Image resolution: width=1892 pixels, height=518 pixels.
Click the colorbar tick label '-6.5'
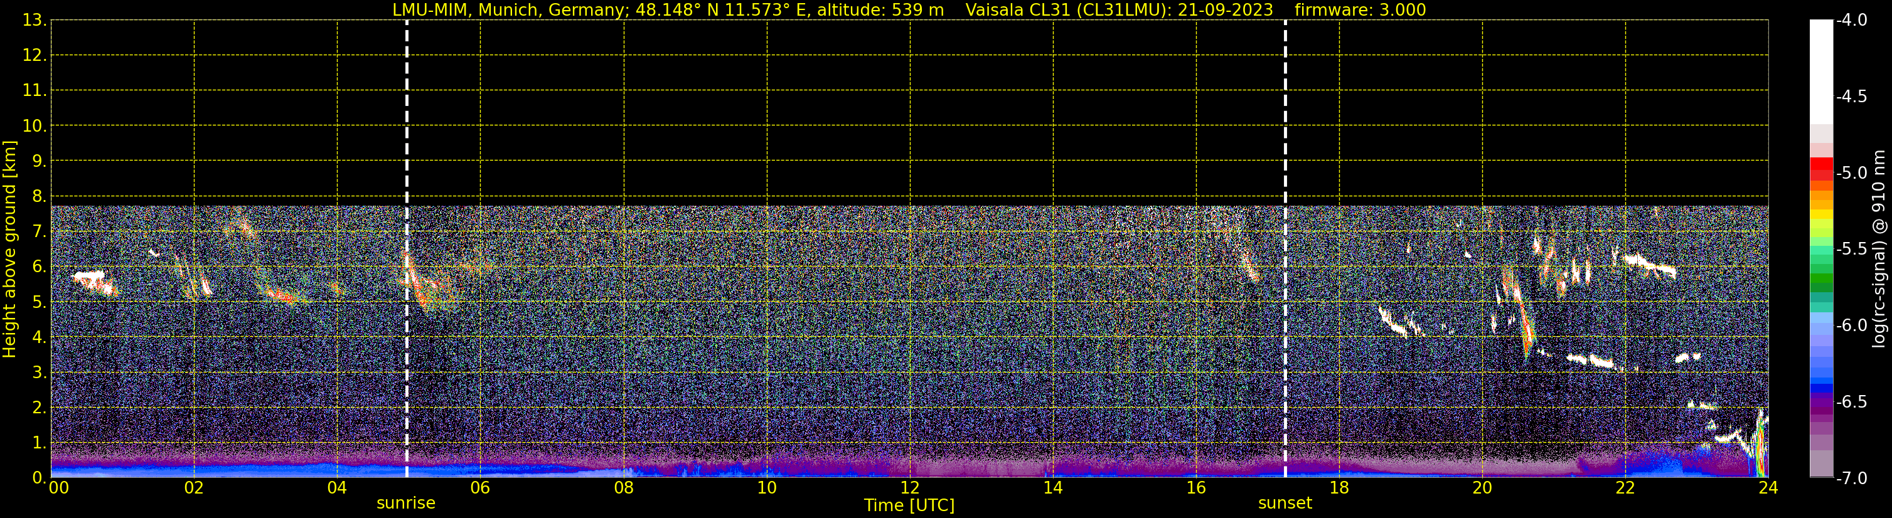pos(1851,401)
